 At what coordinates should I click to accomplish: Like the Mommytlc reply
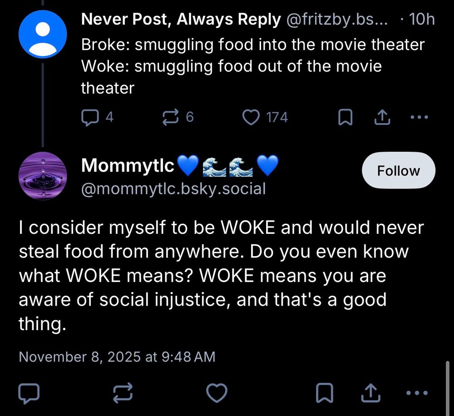coord(217,391)
